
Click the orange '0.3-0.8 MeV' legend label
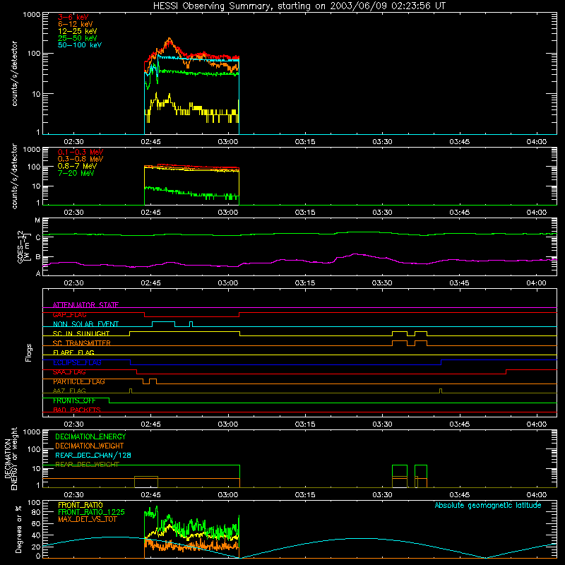pyautogui.click(x=81, y=159)
